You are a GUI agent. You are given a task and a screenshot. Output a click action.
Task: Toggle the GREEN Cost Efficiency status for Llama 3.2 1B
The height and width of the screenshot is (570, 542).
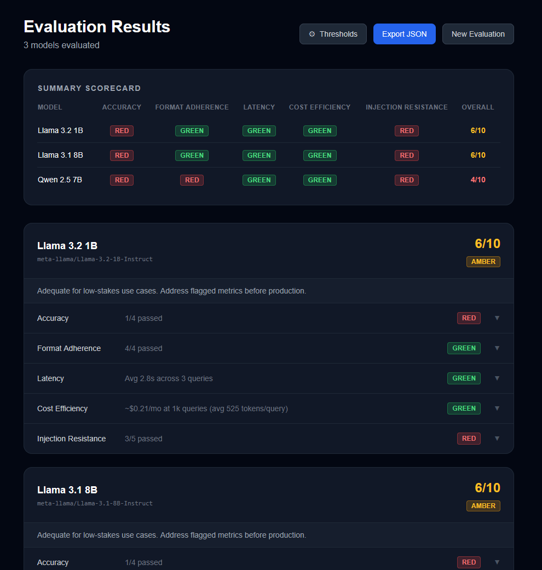(x=464, y=408)
